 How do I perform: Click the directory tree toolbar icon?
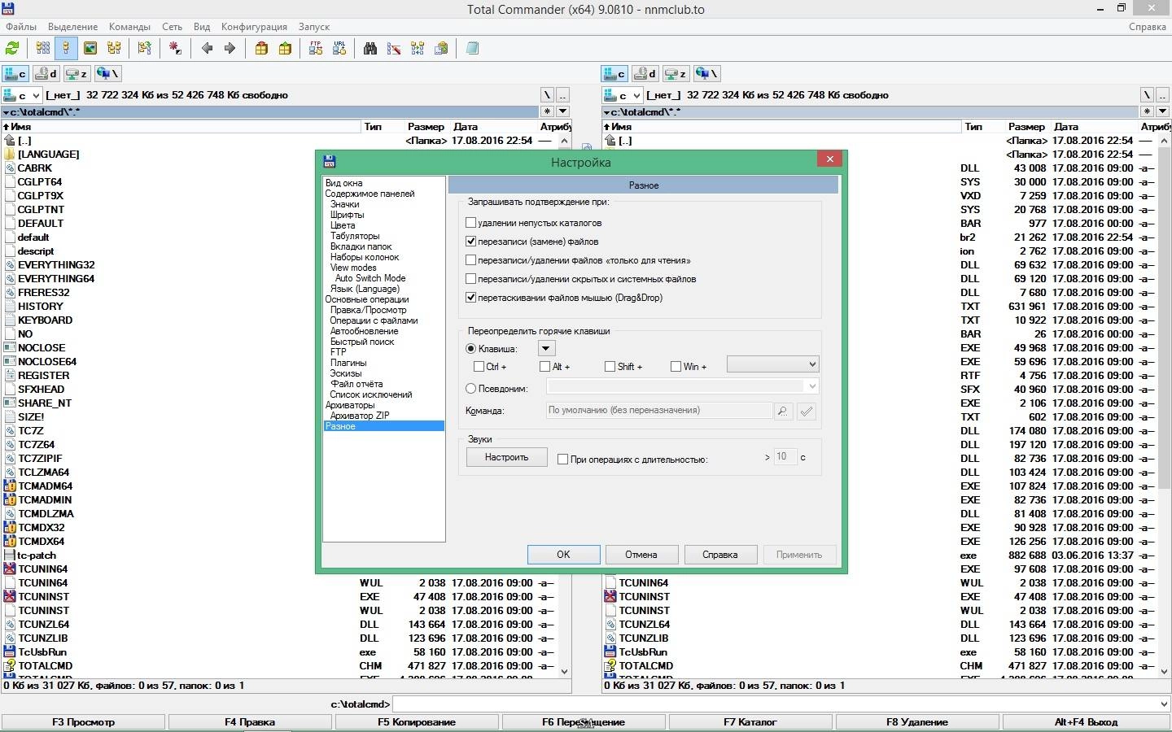[x=114, y=49]
